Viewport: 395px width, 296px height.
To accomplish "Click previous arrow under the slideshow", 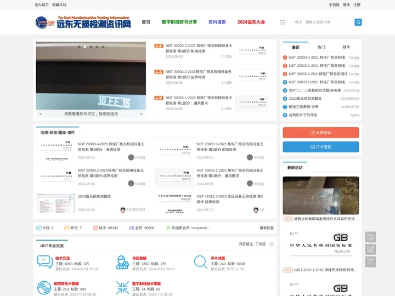I will pos(40,114).
